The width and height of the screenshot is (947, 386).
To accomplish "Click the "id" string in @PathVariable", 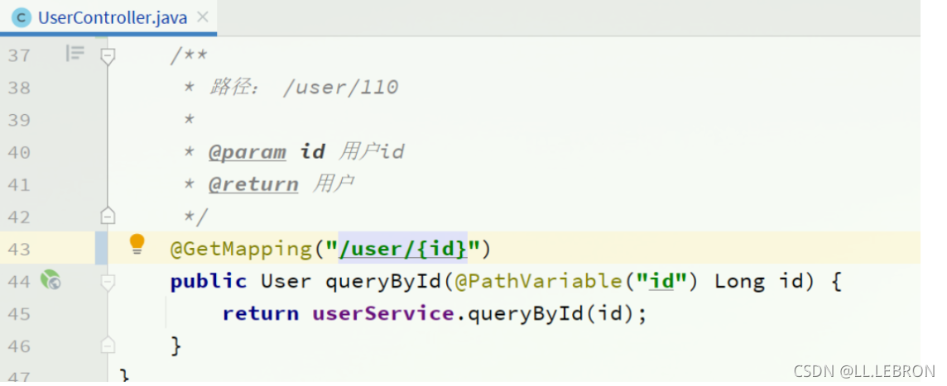I will [662, 281].
